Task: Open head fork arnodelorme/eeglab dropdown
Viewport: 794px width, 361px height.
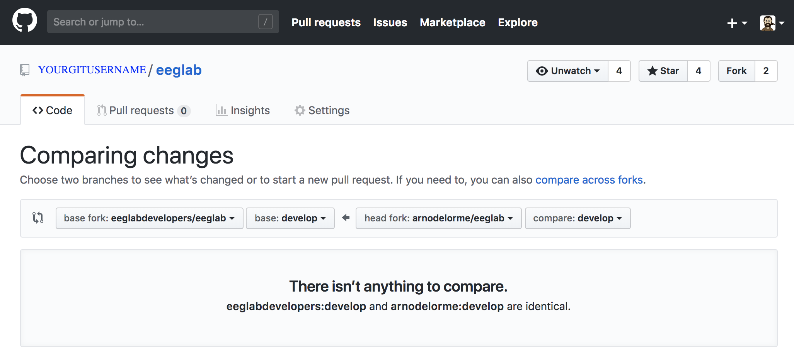Action: tap(438, 218)
